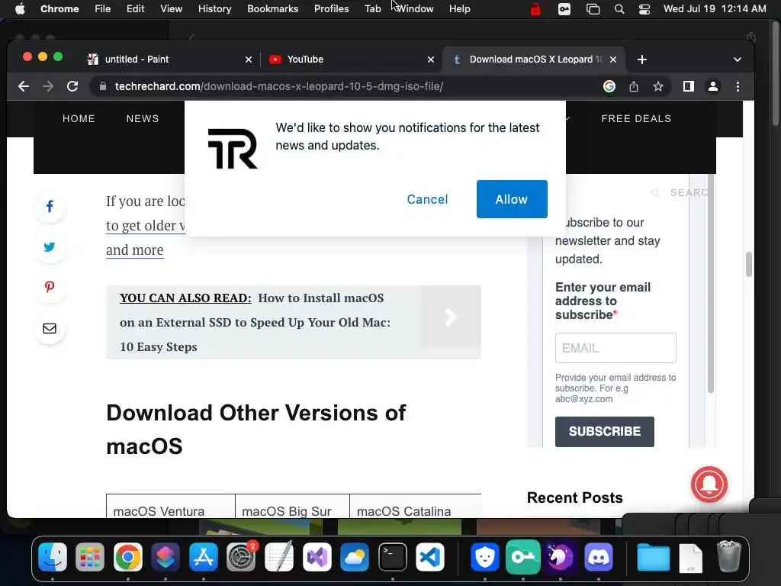Click Allow on notification prompt
Image resolution: width=781 pixels, height=586 pixels.
click(x=512, y=199)
